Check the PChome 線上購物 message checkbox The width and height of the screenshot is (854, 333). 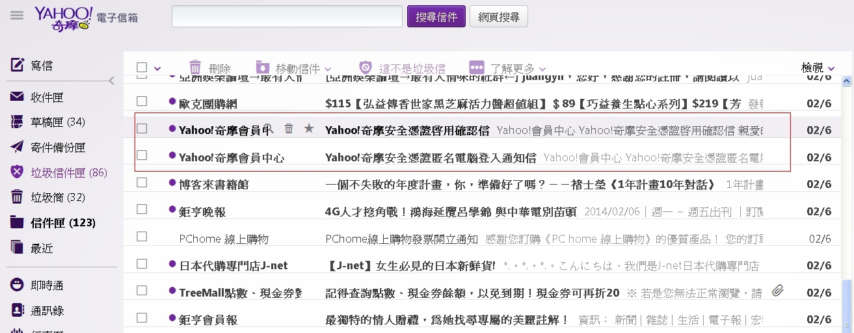click(142, 237)
